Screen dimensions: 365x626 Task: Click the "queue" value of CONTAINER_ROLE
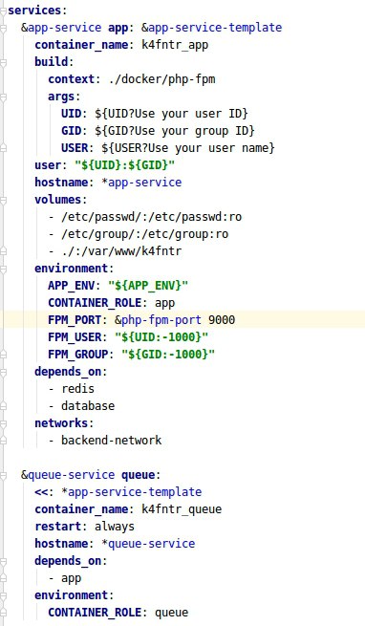(x=171, y=613)
